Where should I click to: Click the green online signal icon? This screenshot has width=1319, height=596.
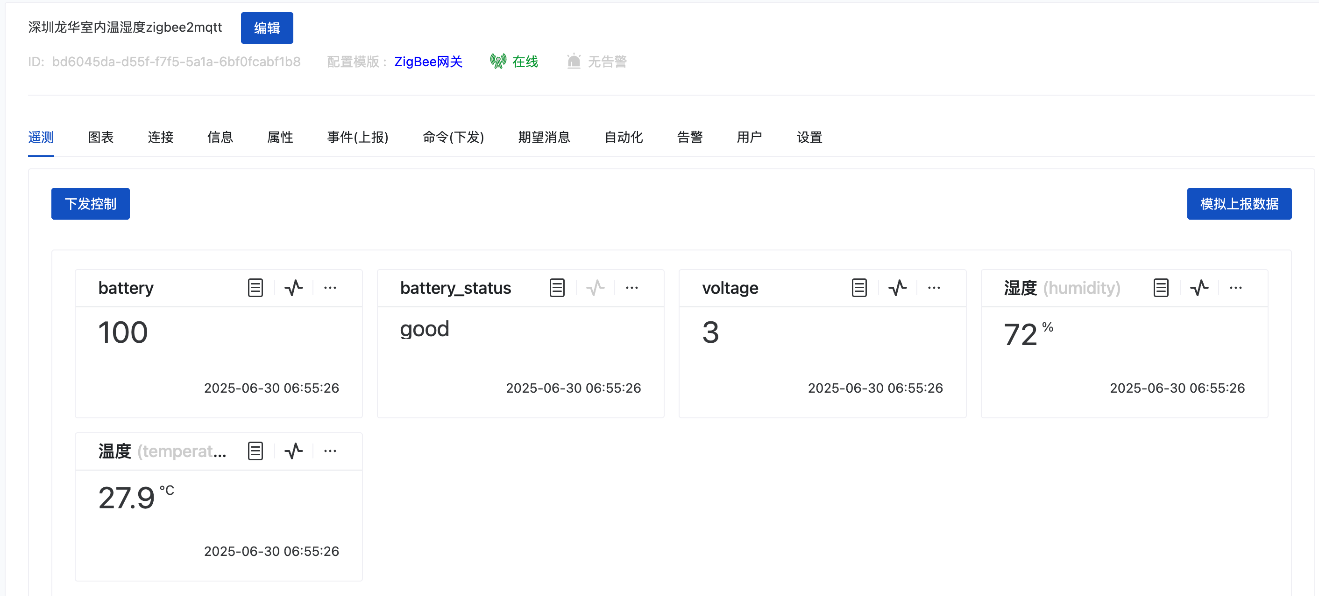click(498, 62)
